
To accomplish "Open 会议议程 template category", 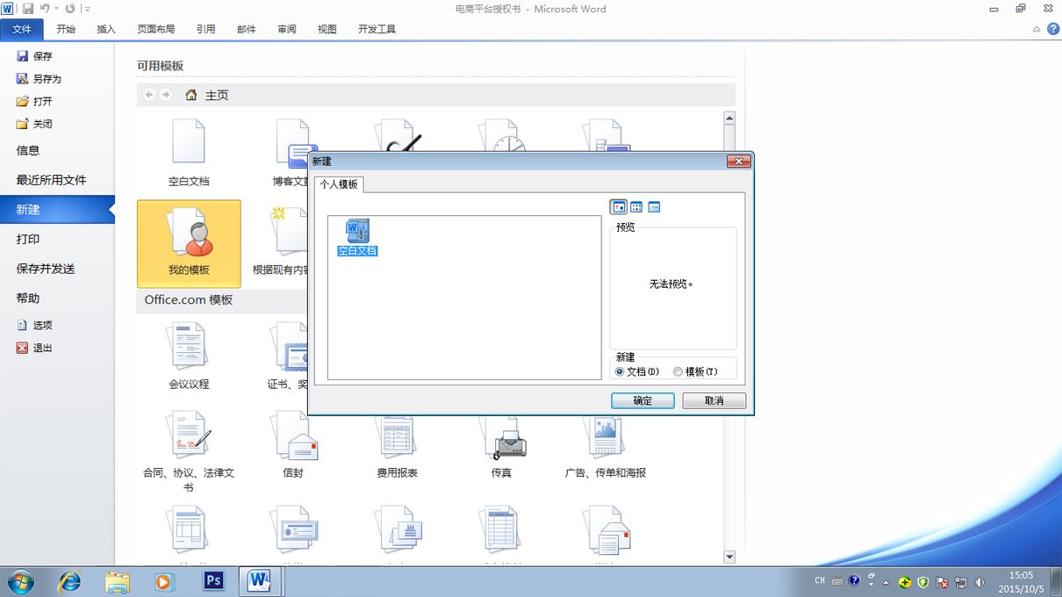I will point(189,356).
